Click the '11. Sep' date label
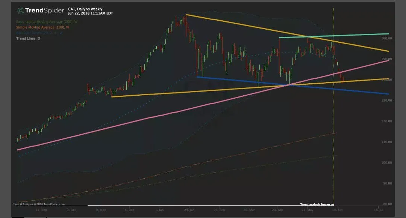The image size is (406, 218). click(x=41, y=210)
